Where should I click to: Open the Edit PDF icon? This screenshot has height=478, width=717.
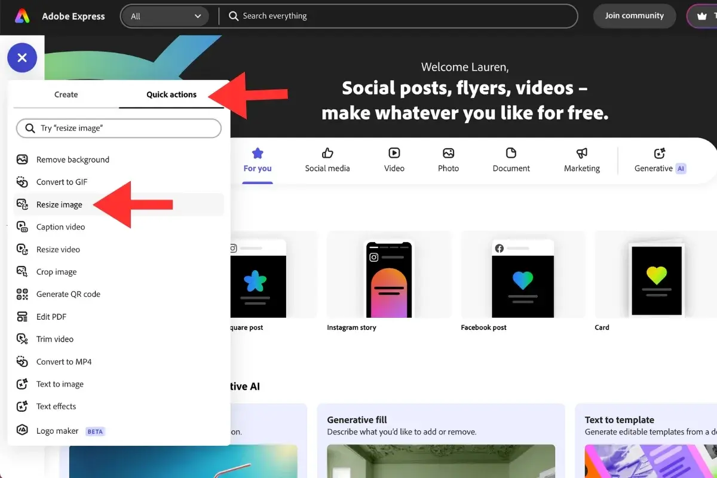(x=22, y=317)
